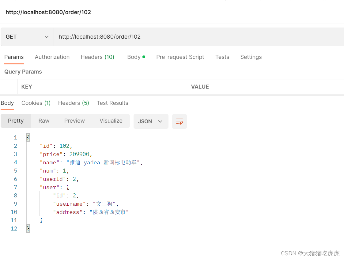View the response Cookies (1) tab
The width and height of the screenshot is (344, 259).
pyautogui.click(x=36, y=103)
